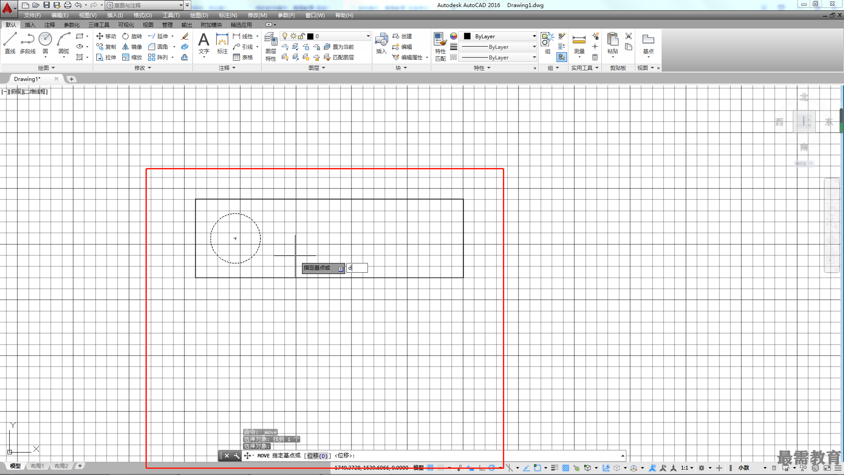
Task: Click the 镜像 (Mirror) tool
Action: (132, 47)
